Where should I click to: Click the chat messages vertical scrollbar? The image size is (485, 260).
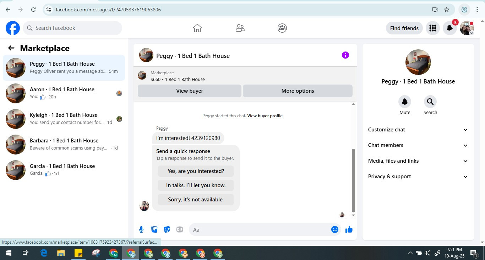click(x=353, y=180)
